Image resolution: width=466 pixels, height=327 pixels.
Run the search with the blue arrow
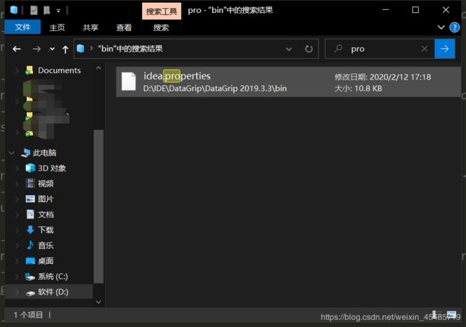(x=444, y=49)
